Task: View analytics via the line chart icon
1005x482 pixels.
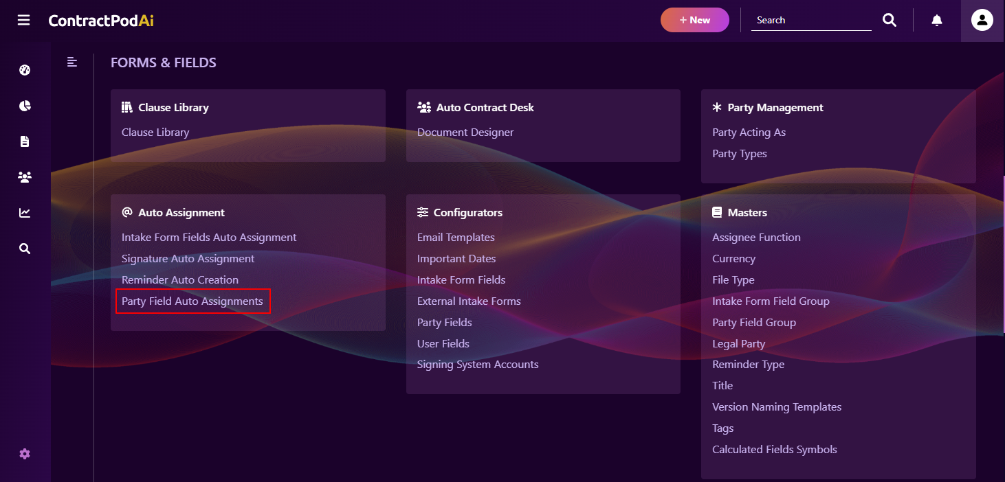Action: pyautogui.click(x=25, y=212)
